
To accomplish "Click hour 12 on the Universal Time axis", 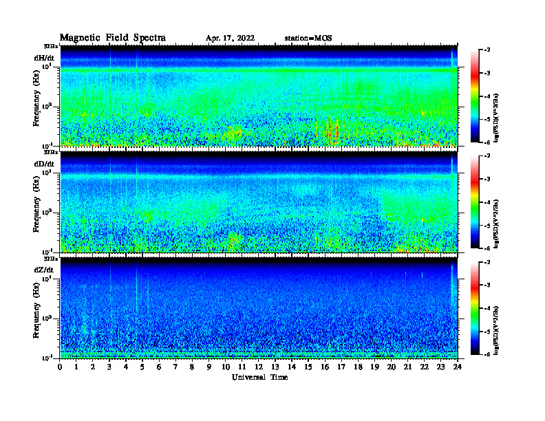I will 259,367.
